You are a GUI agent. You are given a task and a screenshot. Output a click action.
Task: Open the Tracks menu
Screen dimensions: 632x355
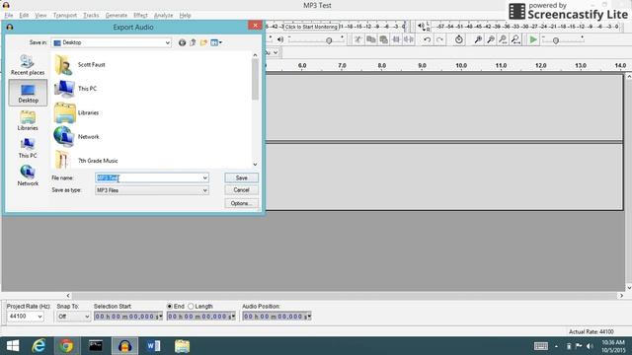click(91, 16)
